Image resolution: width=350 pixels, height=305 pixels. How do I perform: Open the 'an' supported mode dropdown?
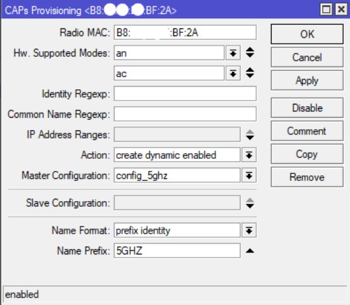233,53
